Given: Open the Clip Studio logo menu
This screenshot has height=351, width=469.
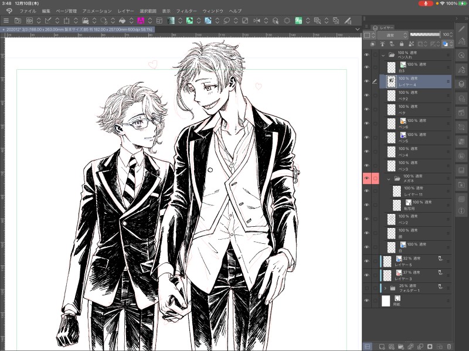Looking at the screenshot, I should (9, 11).
